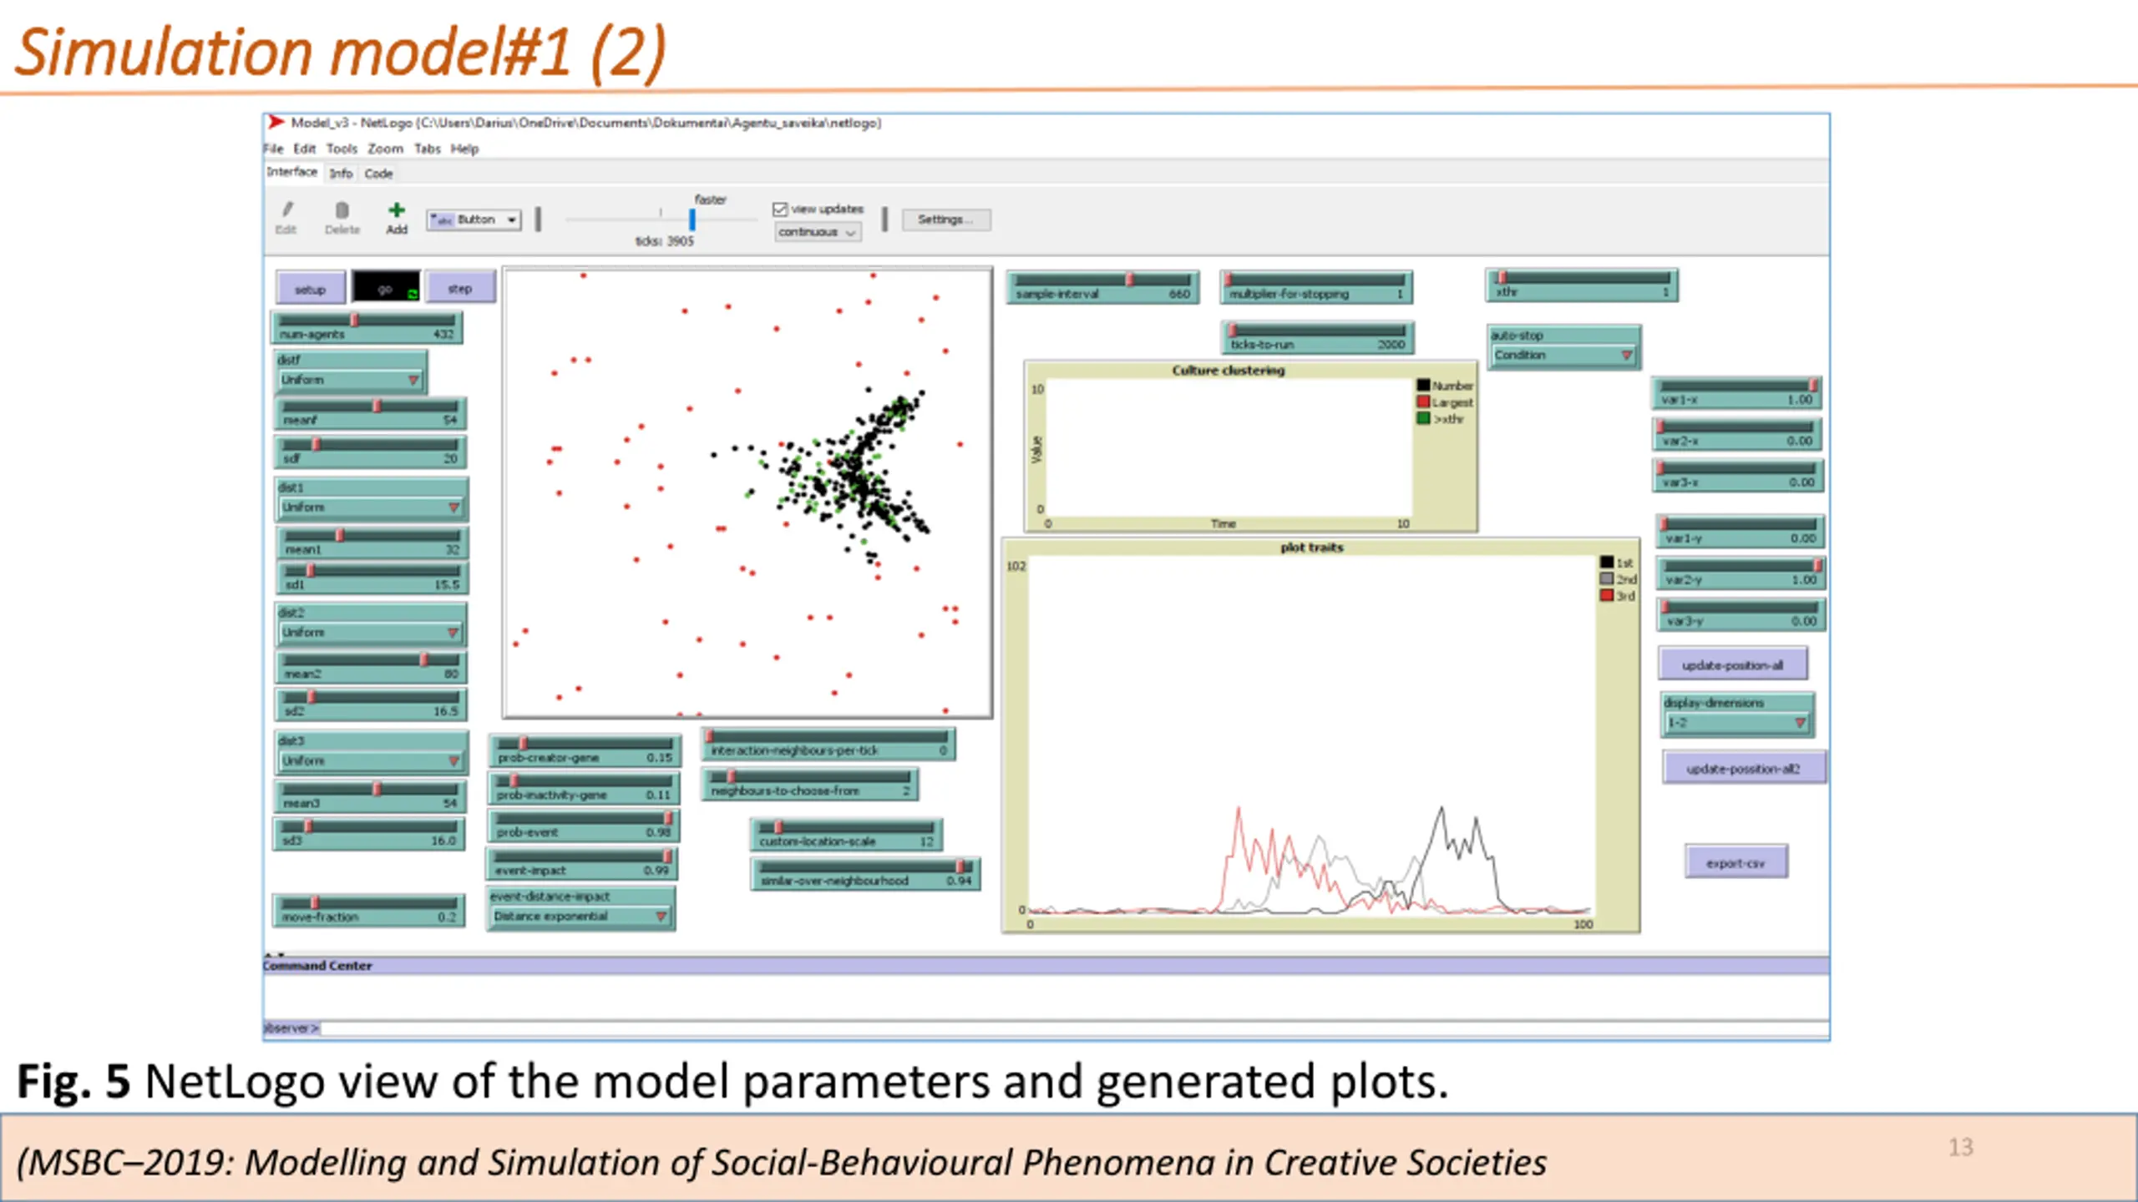Click the green Add plus icon

[397, 210]
